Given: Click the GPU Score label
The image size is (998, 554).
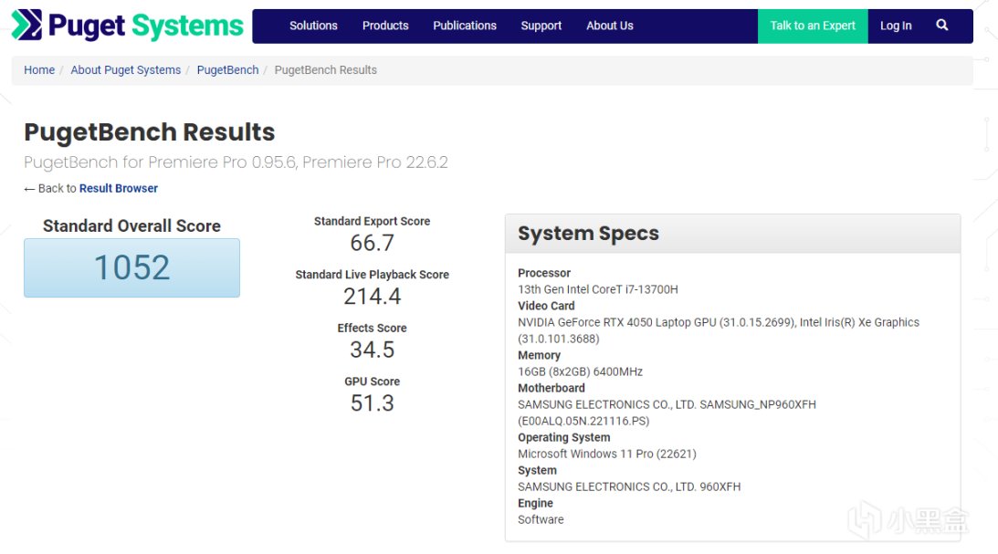Looking at the screenshot, I should (373, 382).
